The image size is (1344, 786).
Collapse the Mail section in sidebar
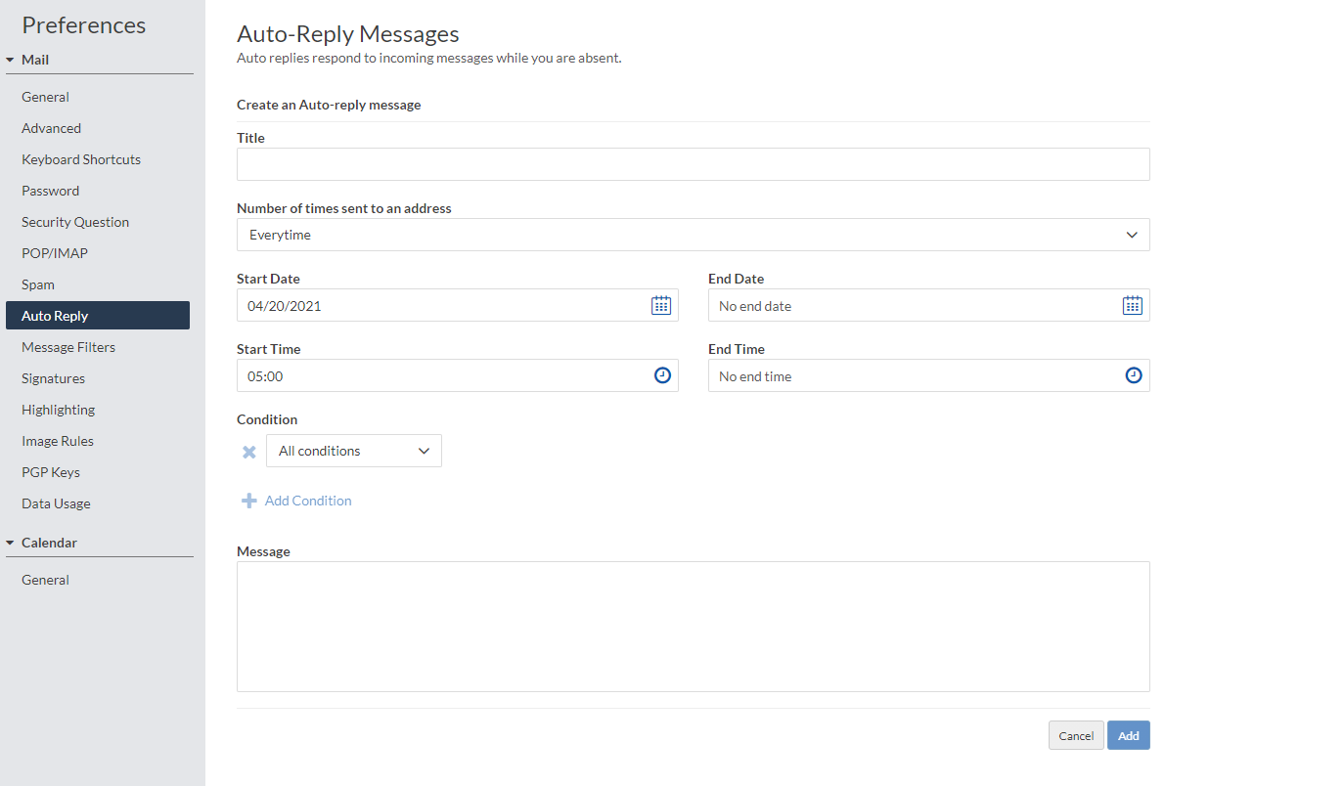click(11, 60)
